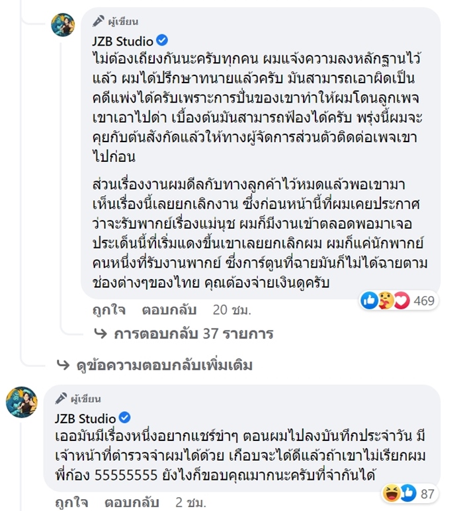Expand ดูข้อความตอบกลับเพิ่มเติม to view more replies
463x511 pixels.
point(155,365)
